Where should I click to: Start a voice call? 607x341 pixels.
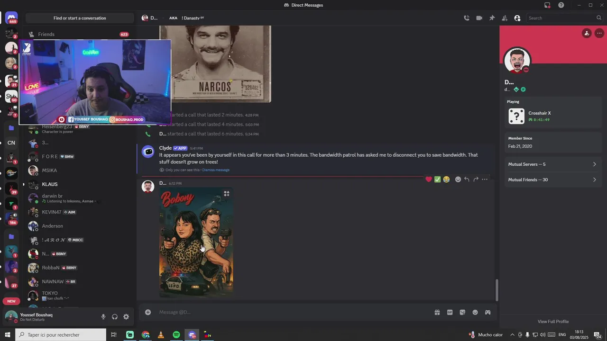pyautogui.click(x=467, y=18)
